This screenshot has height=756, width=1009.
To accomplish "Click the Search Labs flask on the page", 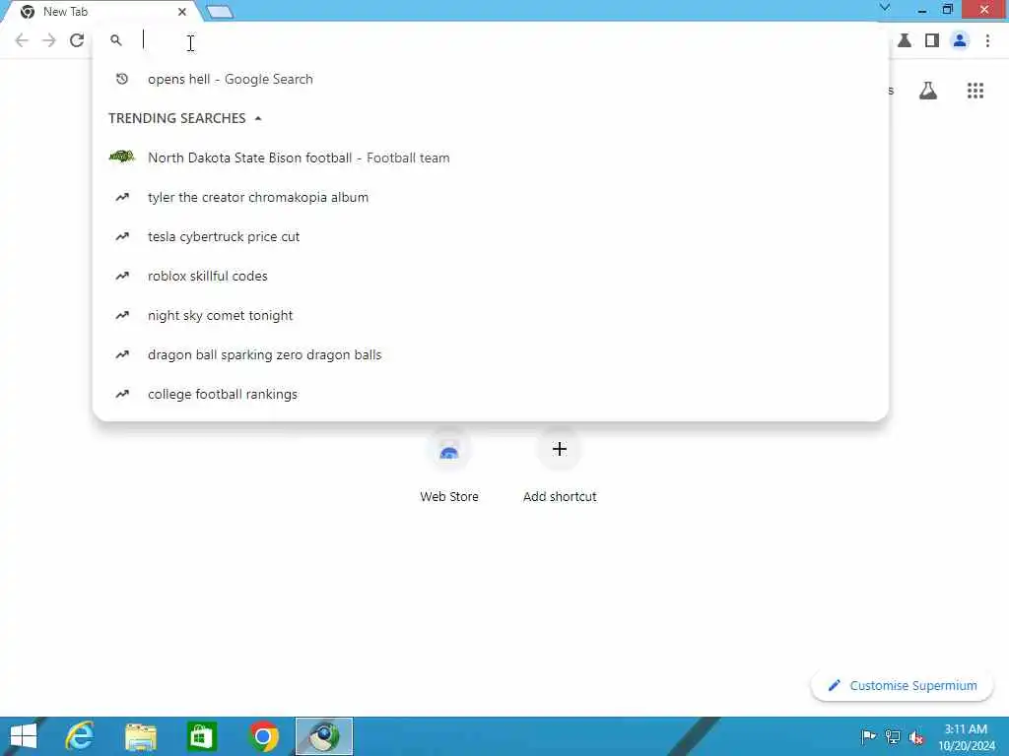I will point(928,91).
